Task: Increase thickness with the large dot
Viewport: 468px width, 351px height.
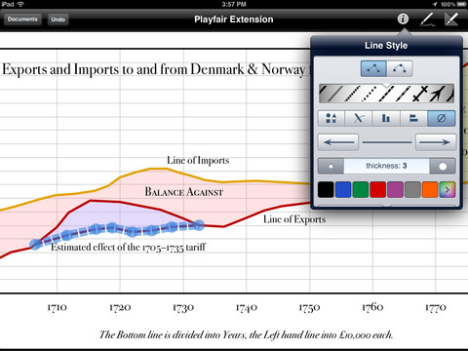Action: coord(443,166)
